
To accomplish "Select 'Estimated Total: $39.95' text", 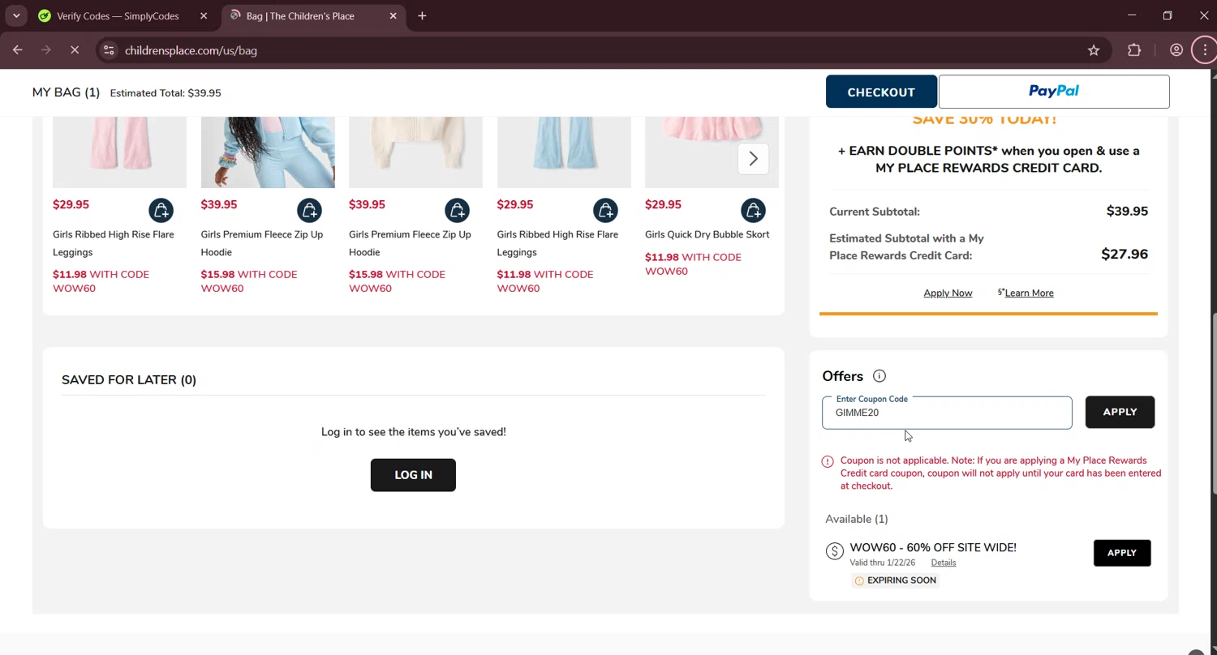I will [166, 93].
